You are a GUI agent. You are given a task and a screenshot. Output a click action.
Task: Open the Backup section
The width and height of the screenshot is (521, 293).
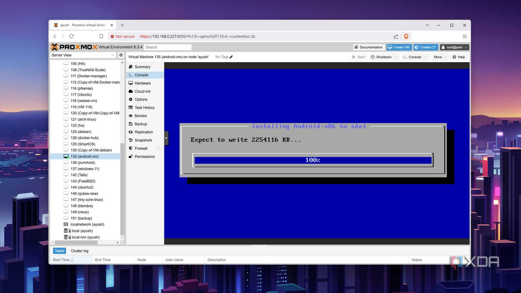click(x=145, y=124)
